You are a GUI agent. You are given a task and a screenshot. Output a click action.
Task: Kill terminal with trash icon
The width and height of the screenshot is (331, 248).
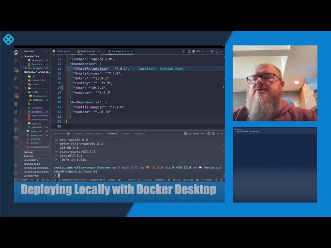click(214, 133)
